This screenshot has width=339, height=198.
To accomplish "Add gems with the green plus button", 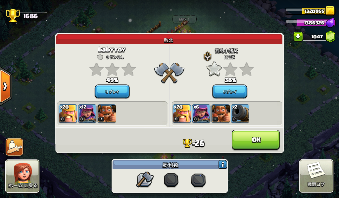I will point(298,36).
